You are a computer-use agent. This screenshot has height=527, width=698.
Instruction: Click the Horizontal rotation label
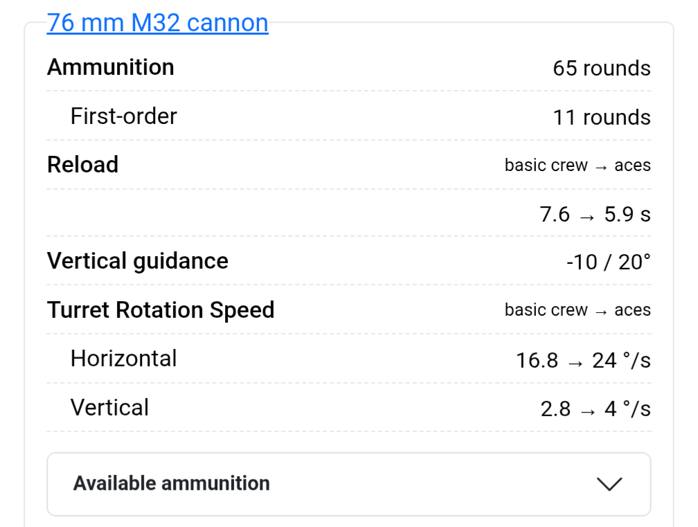123,358
